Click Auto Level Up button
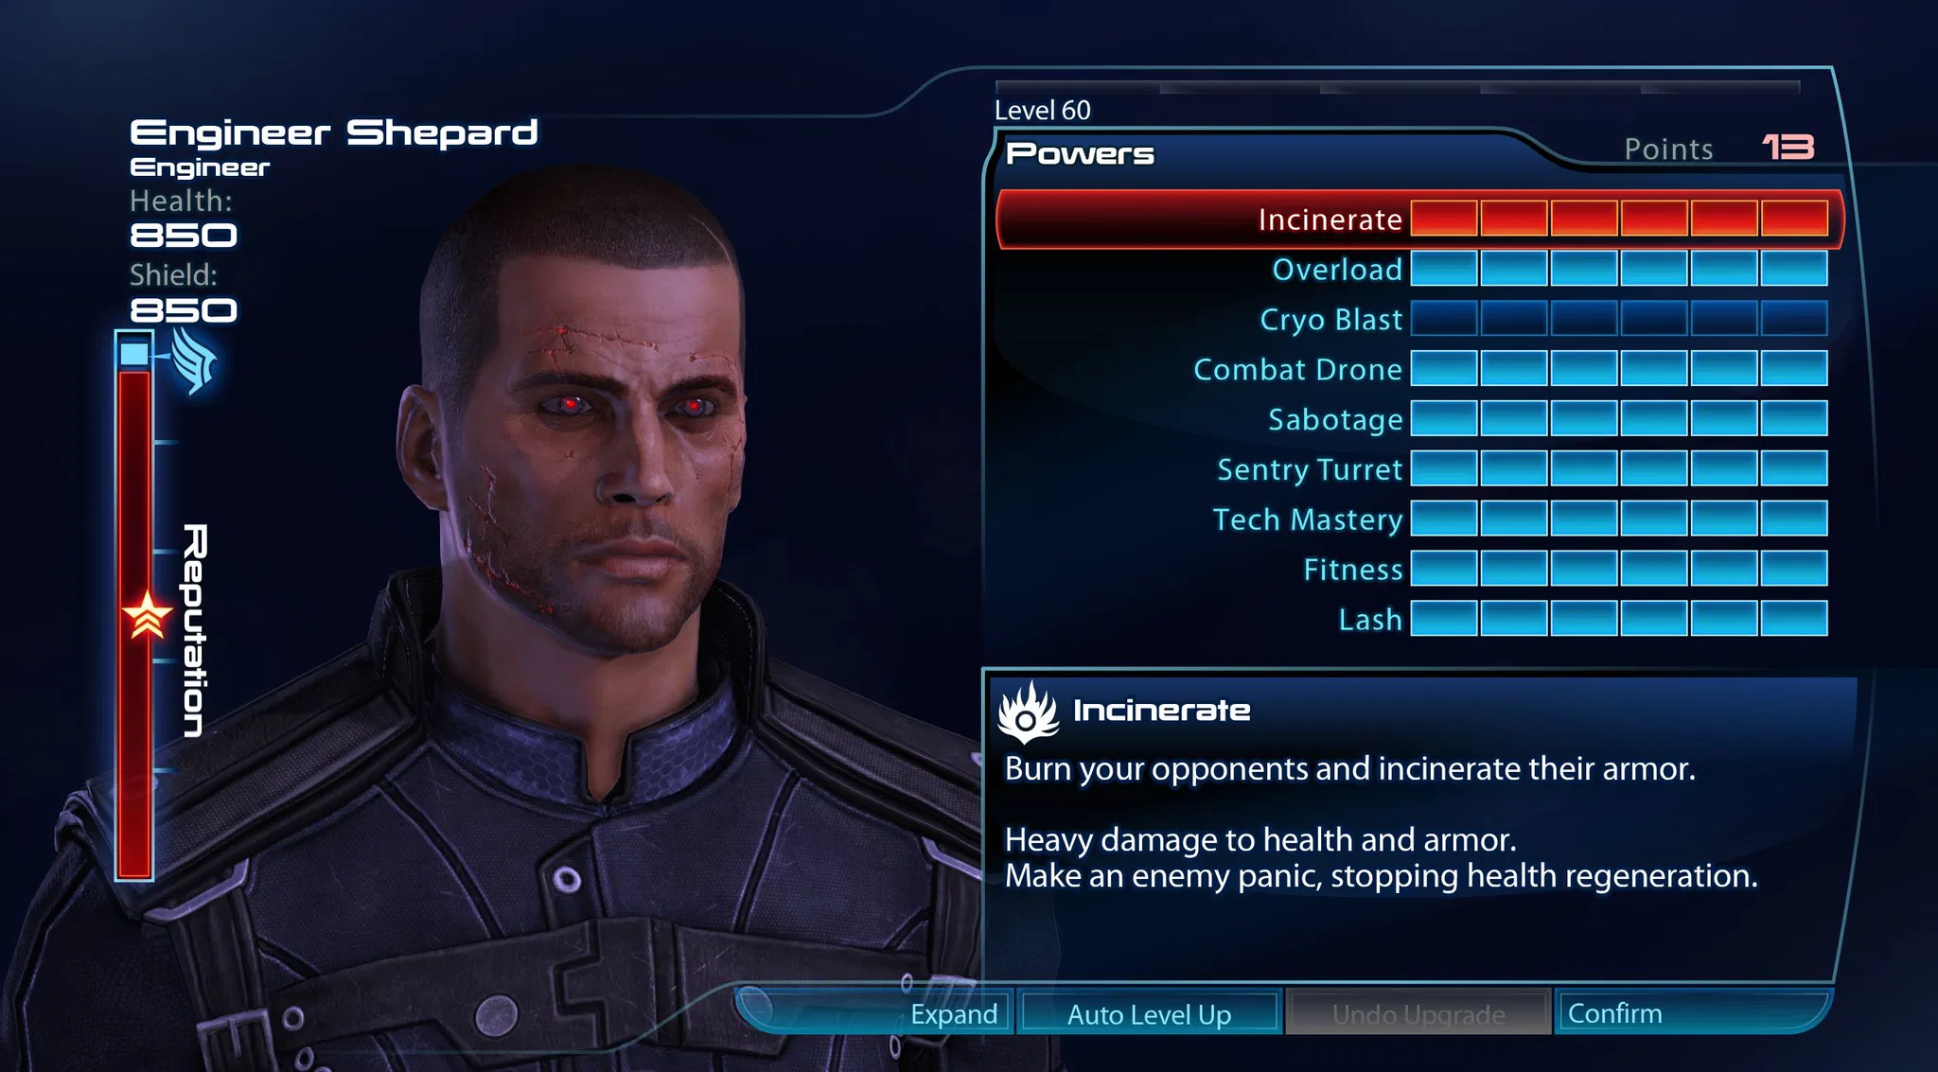Screen dimensions: 1938x1072 coord(1150,1013)
